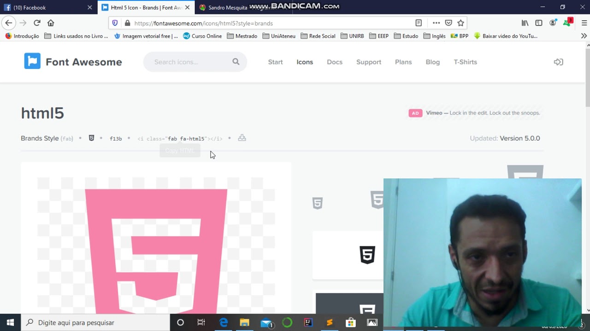Click Firefox reload button

click(37, 23)
